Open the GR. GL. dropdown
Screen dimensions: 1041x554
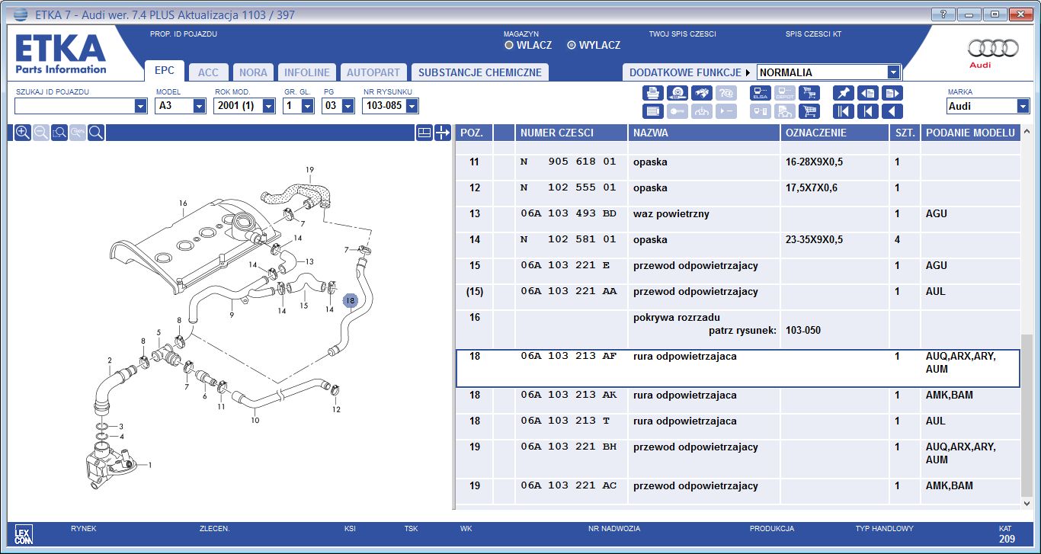(x=307, y=107)
